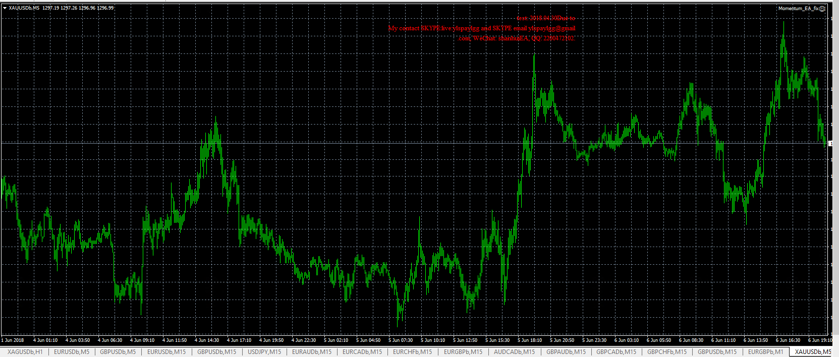839x357 pixels.
Task: Click the '5 Jun 23:30' time label
Action: click(594, 340)
